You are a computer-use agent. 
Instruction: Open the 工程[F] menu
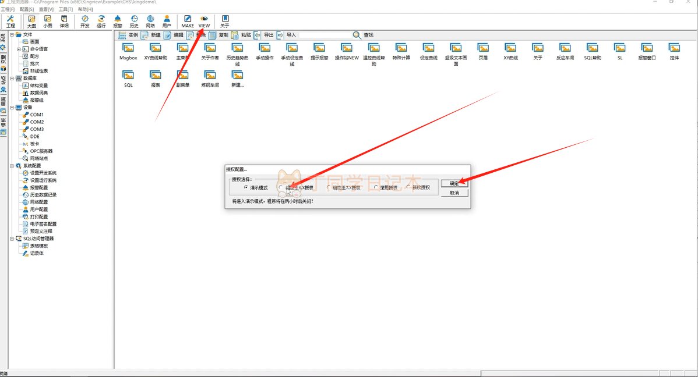(x=8, y=9)
